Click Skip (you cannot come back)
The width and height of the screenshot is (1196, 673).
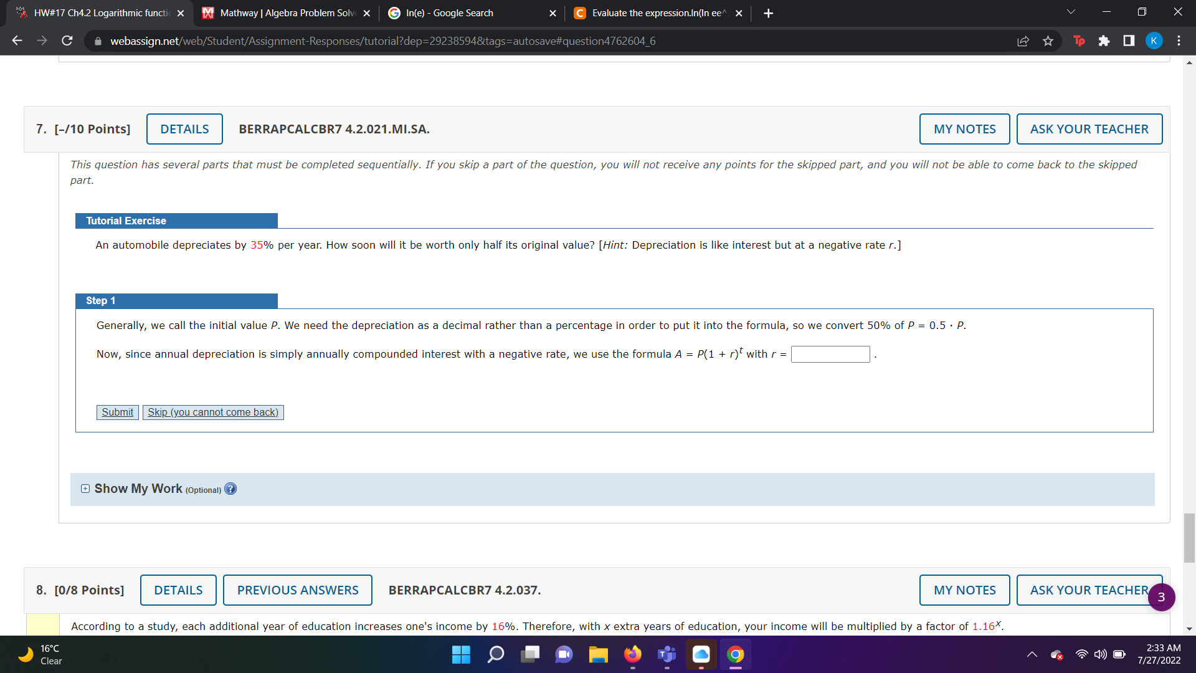(212, 412)
